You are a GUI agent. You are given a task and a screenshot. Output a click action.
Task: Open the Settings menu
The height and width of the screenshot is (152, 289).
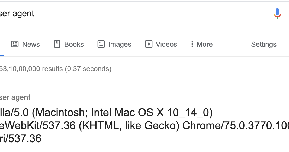264,44
